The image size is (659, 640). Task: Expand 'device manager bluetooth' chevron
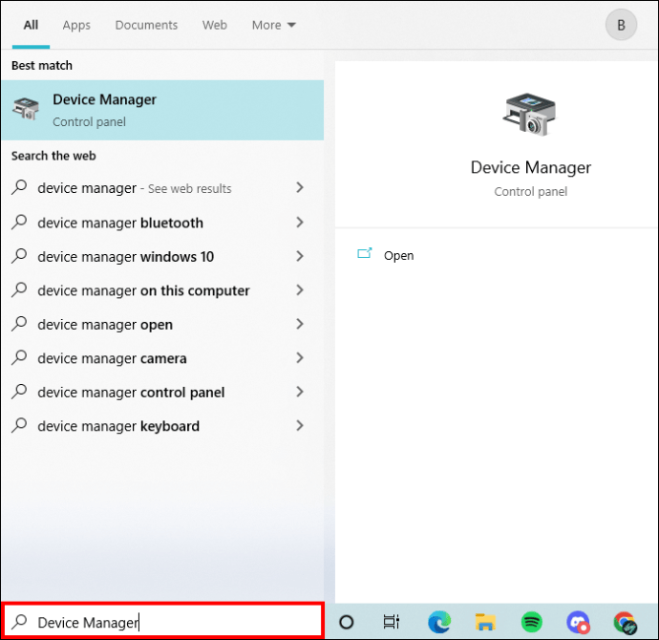click(x=300, y=222)
